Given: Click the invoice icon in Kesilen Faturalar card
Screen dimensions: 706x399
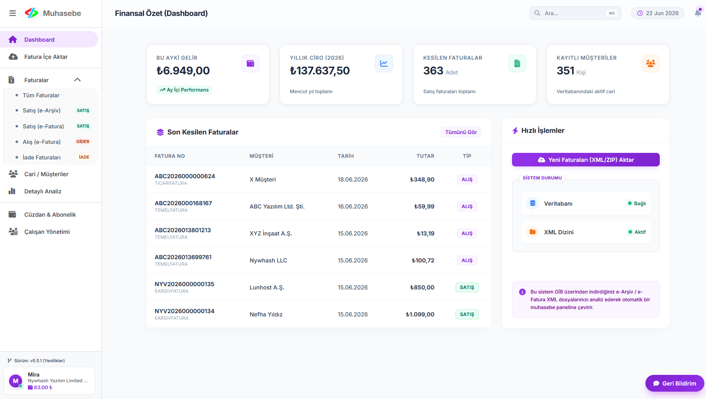Looking at the screenshot, I should coord(517,63).
